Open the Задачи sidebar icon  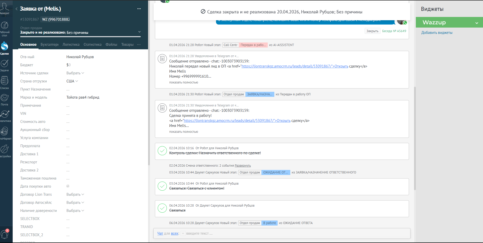5,65
